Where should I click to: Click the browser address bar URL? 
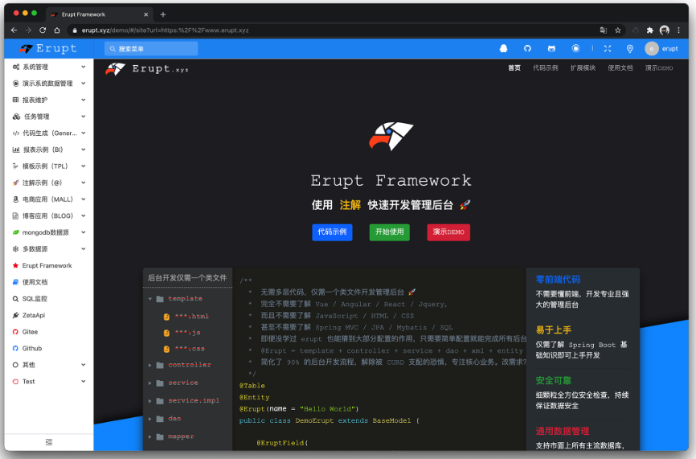(x=165, y=31)
